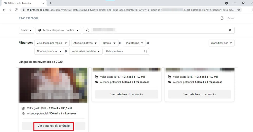
Task: Click the site lock icon
Action: [x=24, y=10]
